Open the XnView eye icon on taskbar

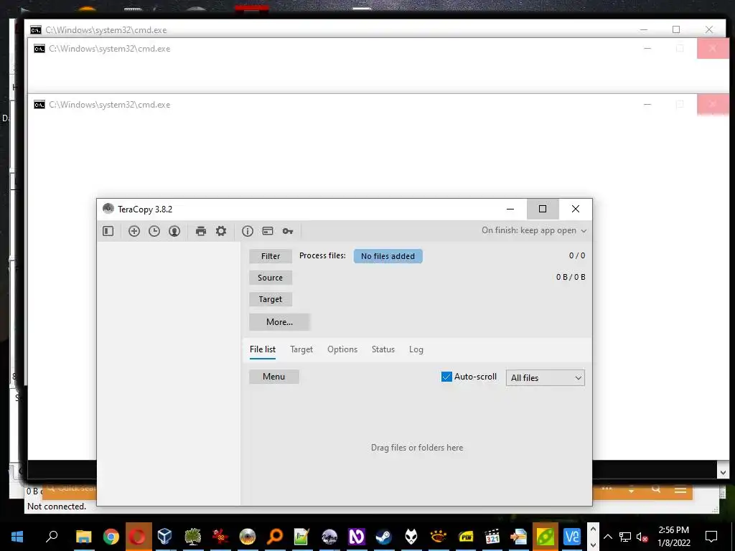click(x=439, y=537)
